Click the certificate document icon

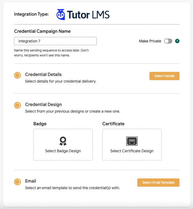coord(132,141)
